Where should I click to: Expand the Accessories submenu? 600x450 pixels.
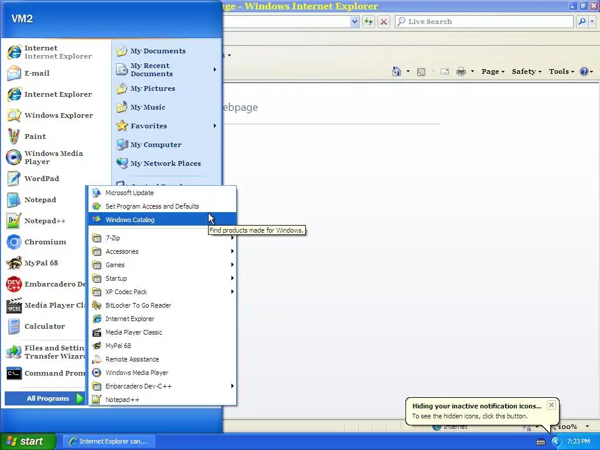(x=162, y=251)
